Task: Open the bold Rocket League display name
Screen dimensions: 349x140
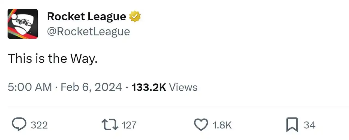Action: click(87, 17)
